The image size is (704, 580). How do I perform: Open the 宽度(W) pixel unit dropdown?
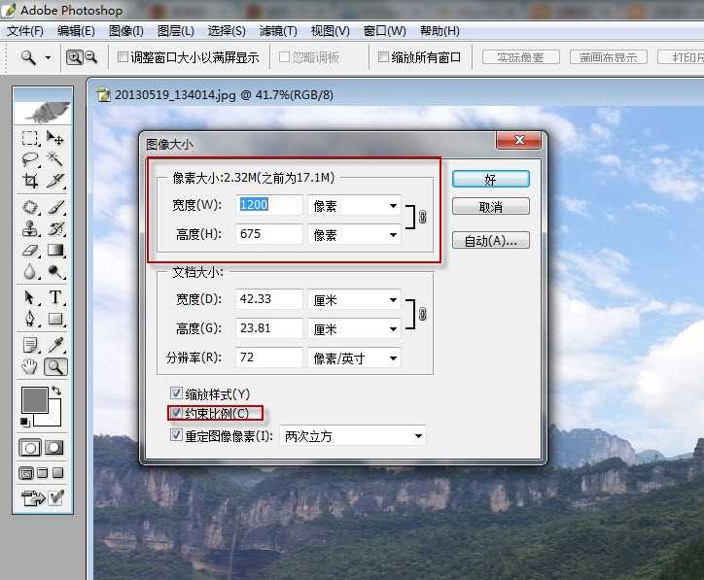click(x=354, y=206)
